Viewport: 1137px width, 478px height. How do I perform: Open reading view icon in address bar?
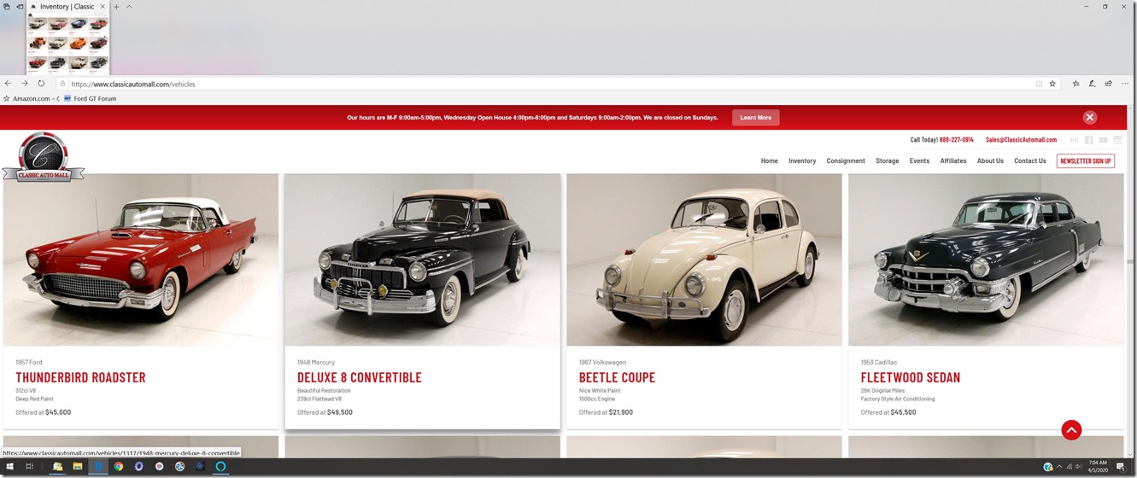pyautogui.click(x=1039, y=84)
